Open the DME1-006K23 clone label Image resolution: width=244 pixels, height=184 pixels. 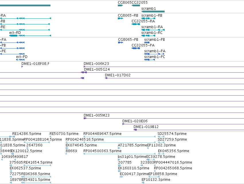pos(96,64)
